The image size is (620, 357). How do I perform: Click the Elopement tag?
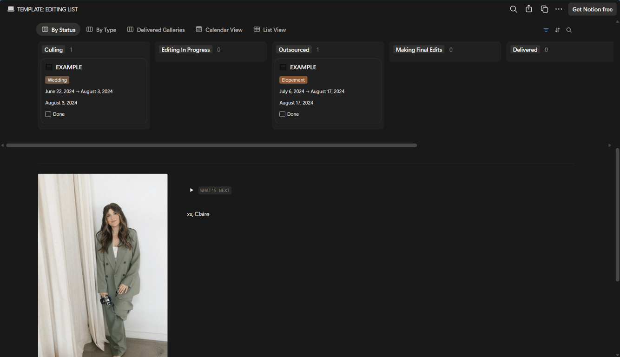coord(293,80)
